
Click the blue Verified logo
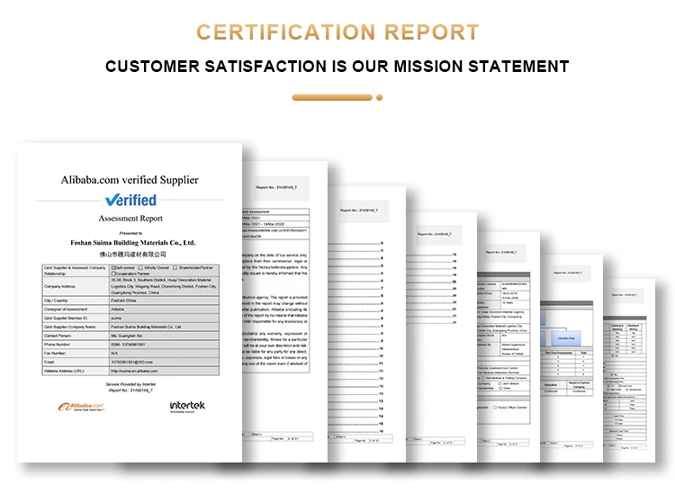pos(130,200)
